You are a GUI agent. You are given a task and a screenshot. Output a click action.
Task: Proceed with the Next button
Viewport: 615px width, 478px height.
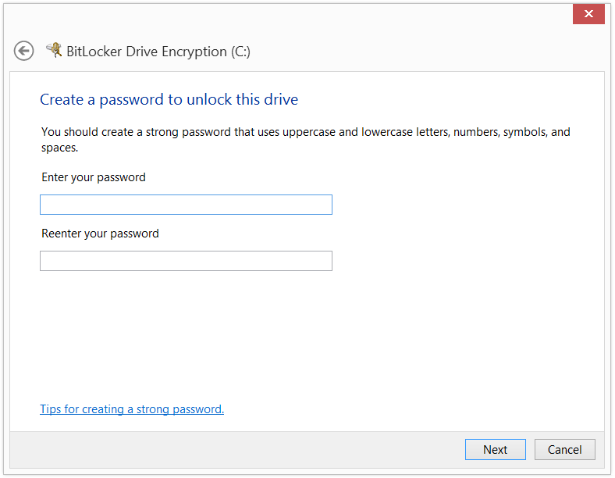click(x=496, y=449)
